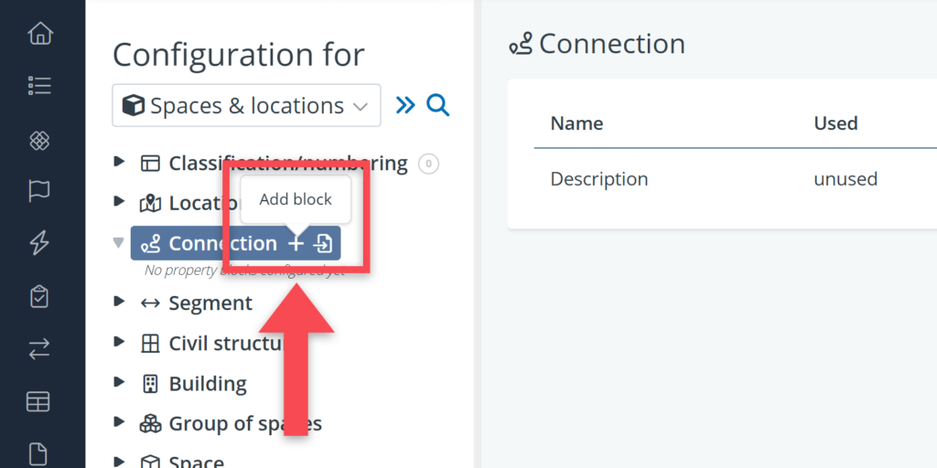Image resolution: width=937 pixels, height=468 pixels.
Task: Expand the Building tree node
Action: pyautogui.click(x=119, y=382)
